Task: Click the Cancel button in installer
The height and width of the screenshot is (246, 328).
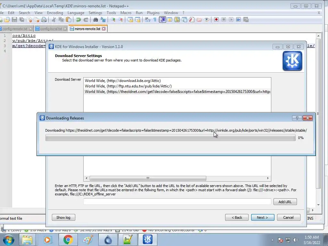Action: (x=289, y=217)
